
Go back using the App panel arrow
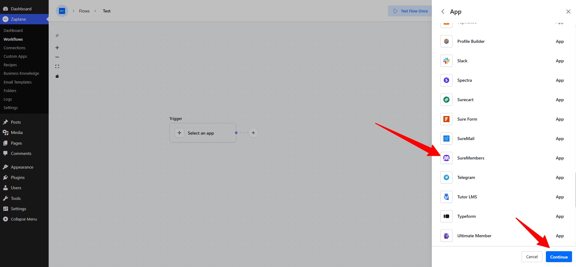pyautogui.click(x=443, y=12)
